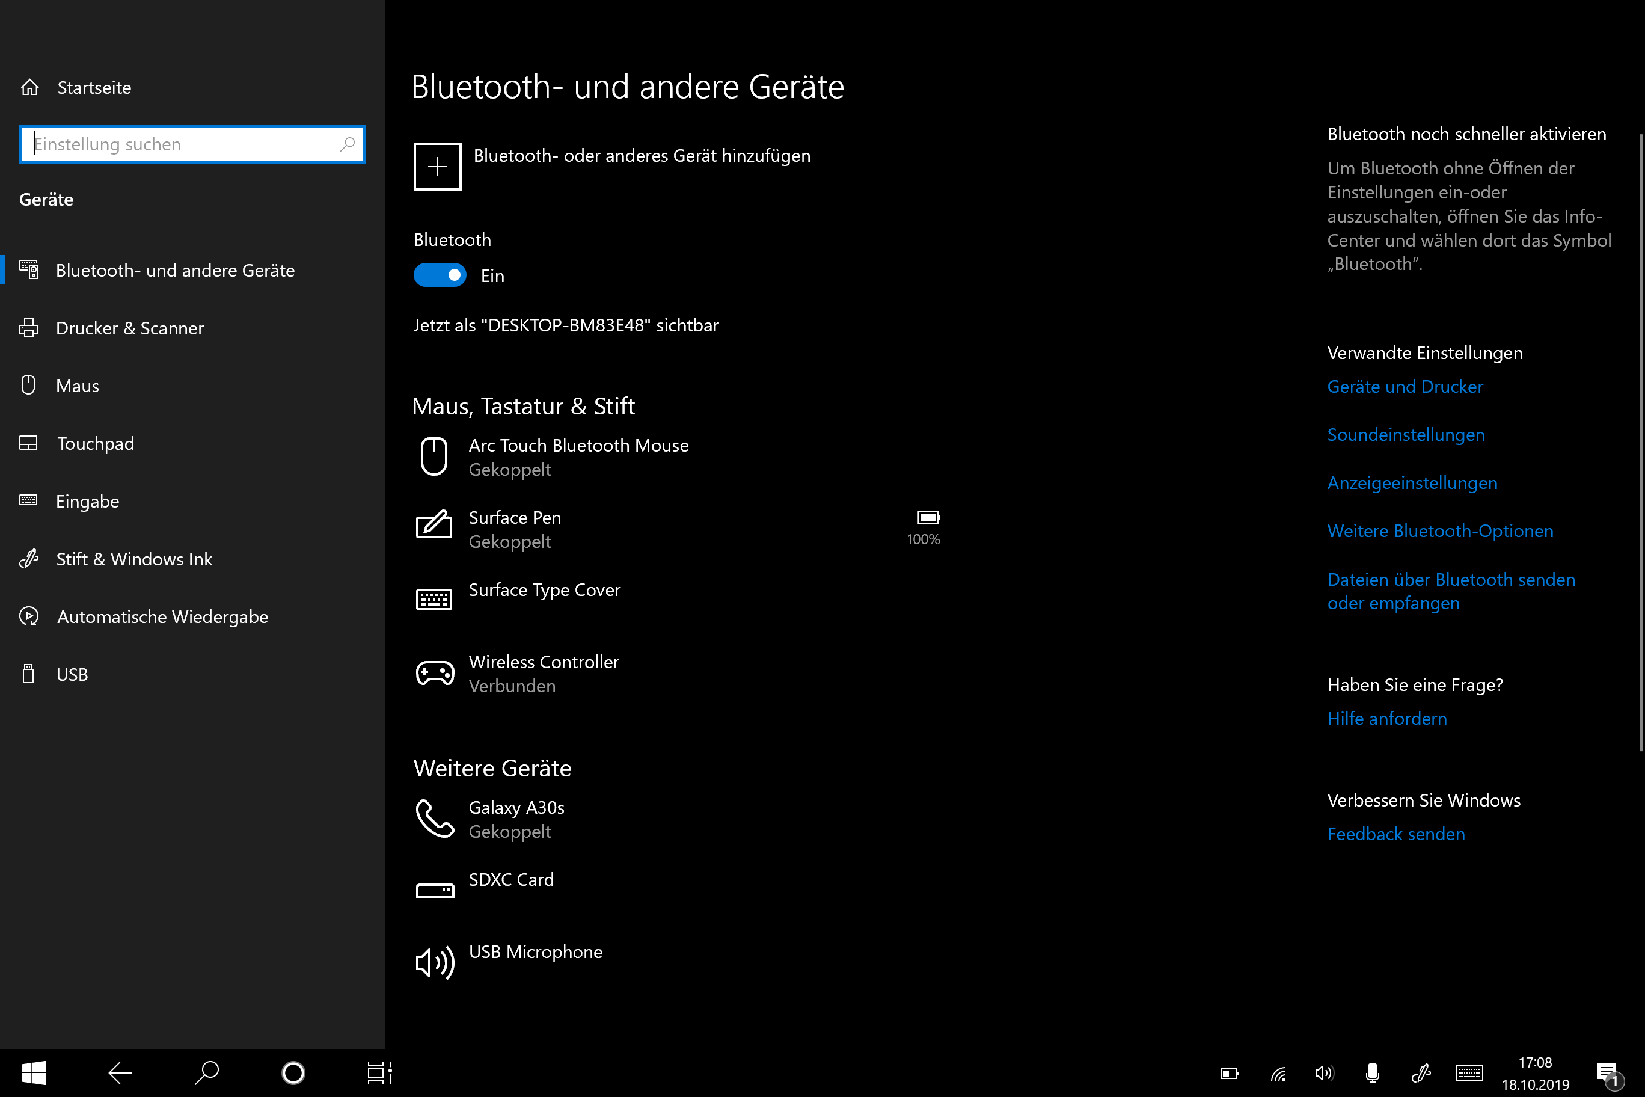Viewport: 1645px width, 1097px height.
Task: Click the plus icon to add a device
Action: [437, 167]
